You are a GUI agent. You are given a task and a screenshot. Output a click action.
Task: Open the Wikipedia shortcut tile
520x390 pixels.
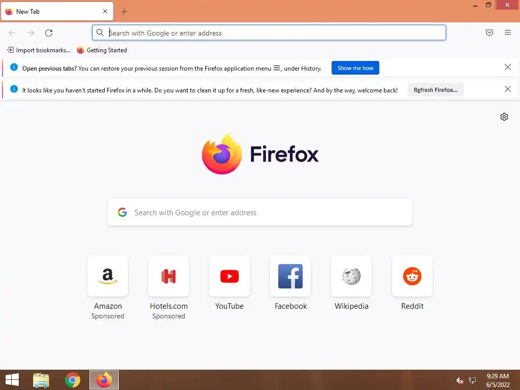(351, 276)
